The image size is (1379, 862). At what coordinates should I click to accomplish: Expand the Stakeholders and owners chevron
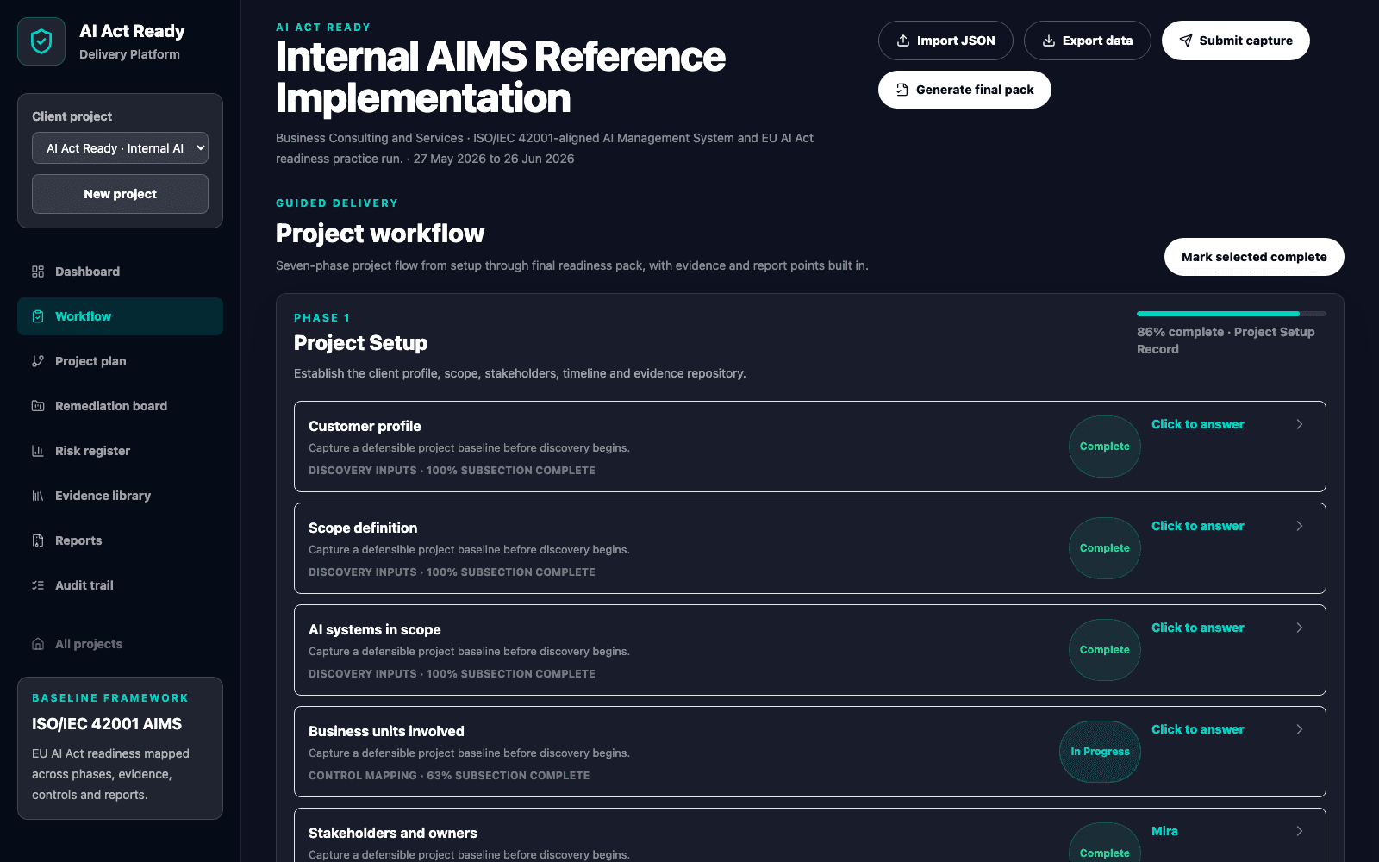pyautogui.click(x=1300, y=831)
